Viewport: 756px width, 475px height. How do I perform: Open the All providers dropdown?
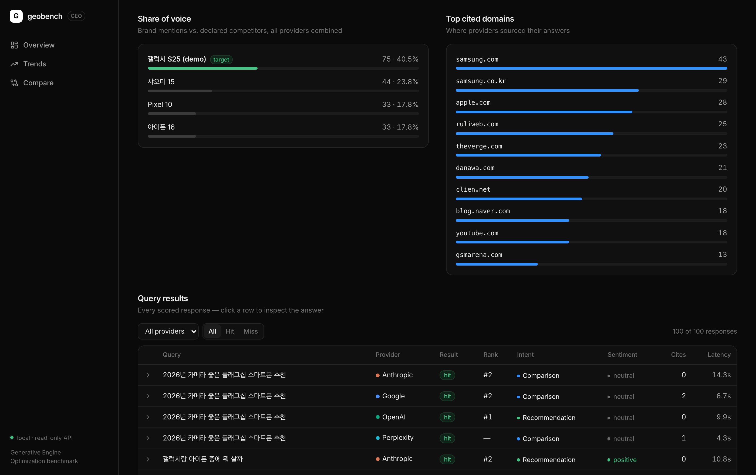click(168, 331)
